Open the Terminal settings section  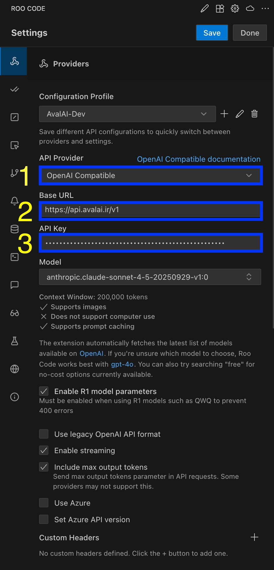(x=14, y=256)
